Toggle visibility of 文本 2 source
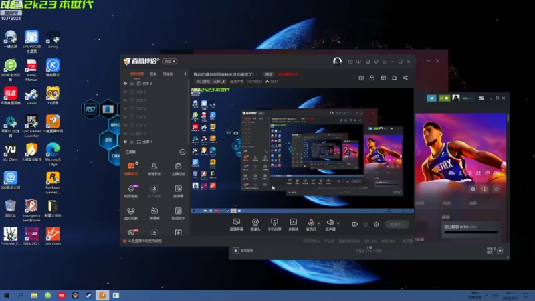Screen dimensions: 535x301 pos(125,108)
